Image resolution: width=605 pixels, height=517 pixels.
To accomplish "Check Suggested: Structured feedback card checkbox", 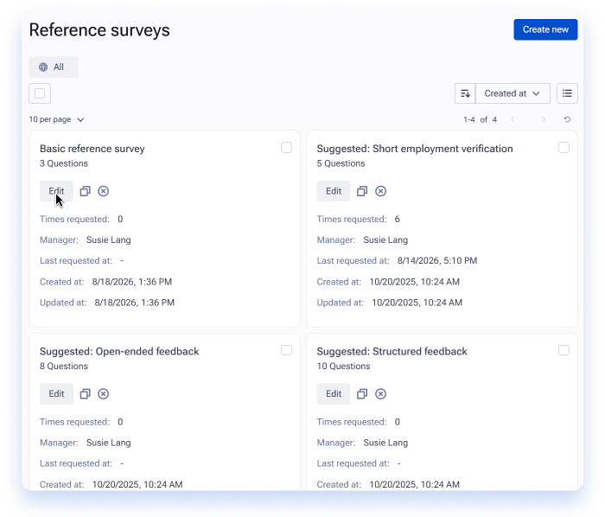I will [564, 350].
